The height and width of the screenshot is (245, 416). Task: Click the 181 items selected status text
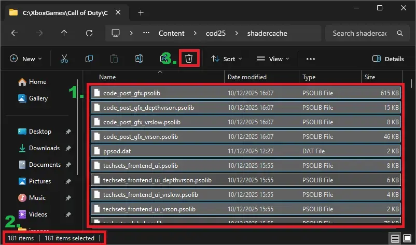(x=70, y=238)
